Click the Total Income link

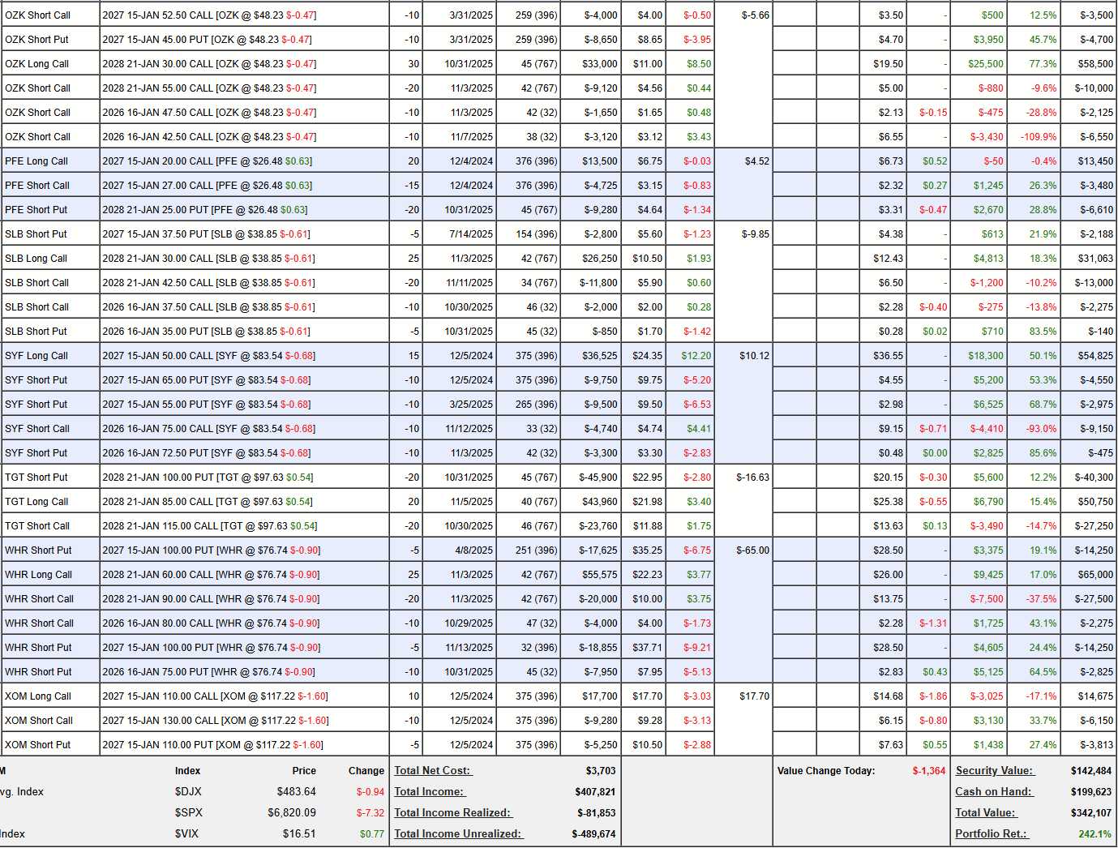tap(430, 792)
